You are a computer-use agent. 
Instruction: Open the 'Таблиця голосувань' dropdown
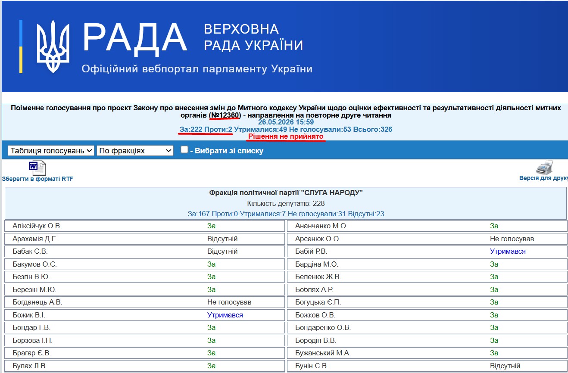pyautogui.click(x=51, y=150)
